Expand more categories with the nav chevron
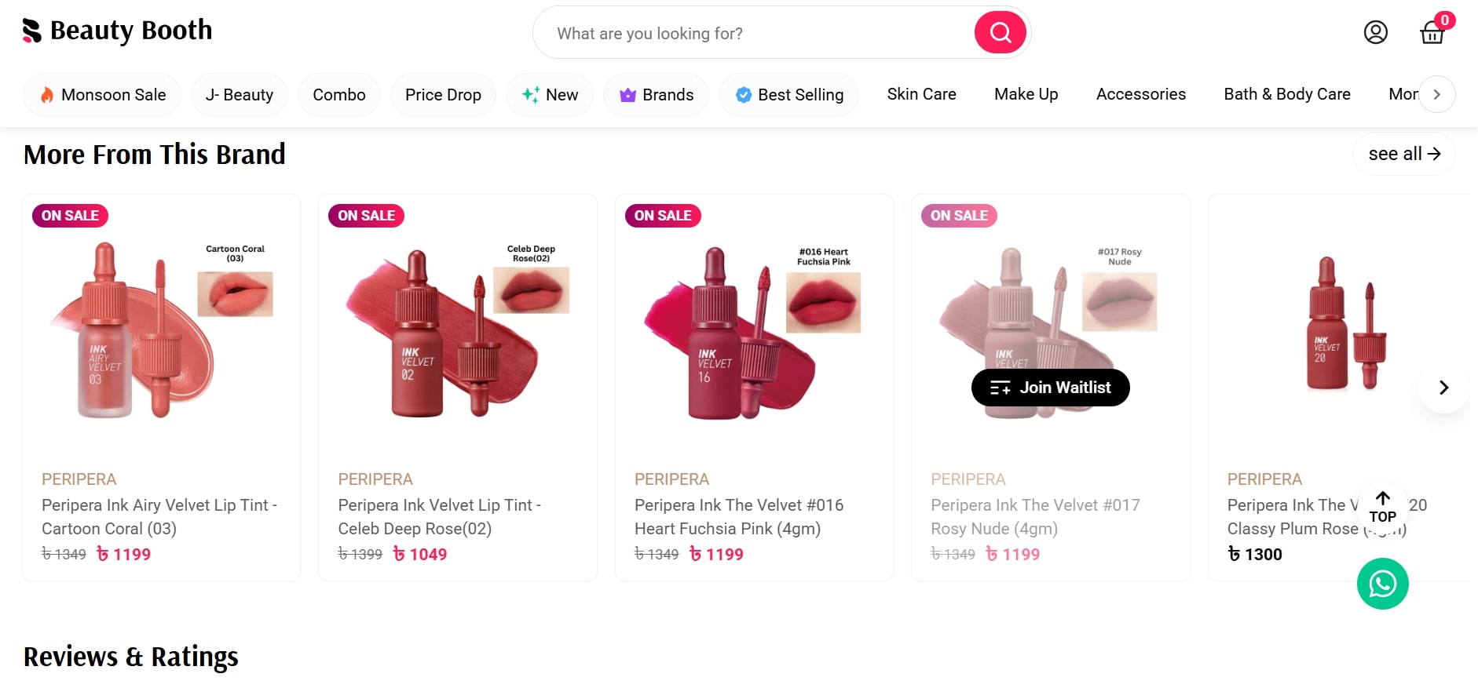This screenshot has height=681, width=1478. (x=1436, y=94)
